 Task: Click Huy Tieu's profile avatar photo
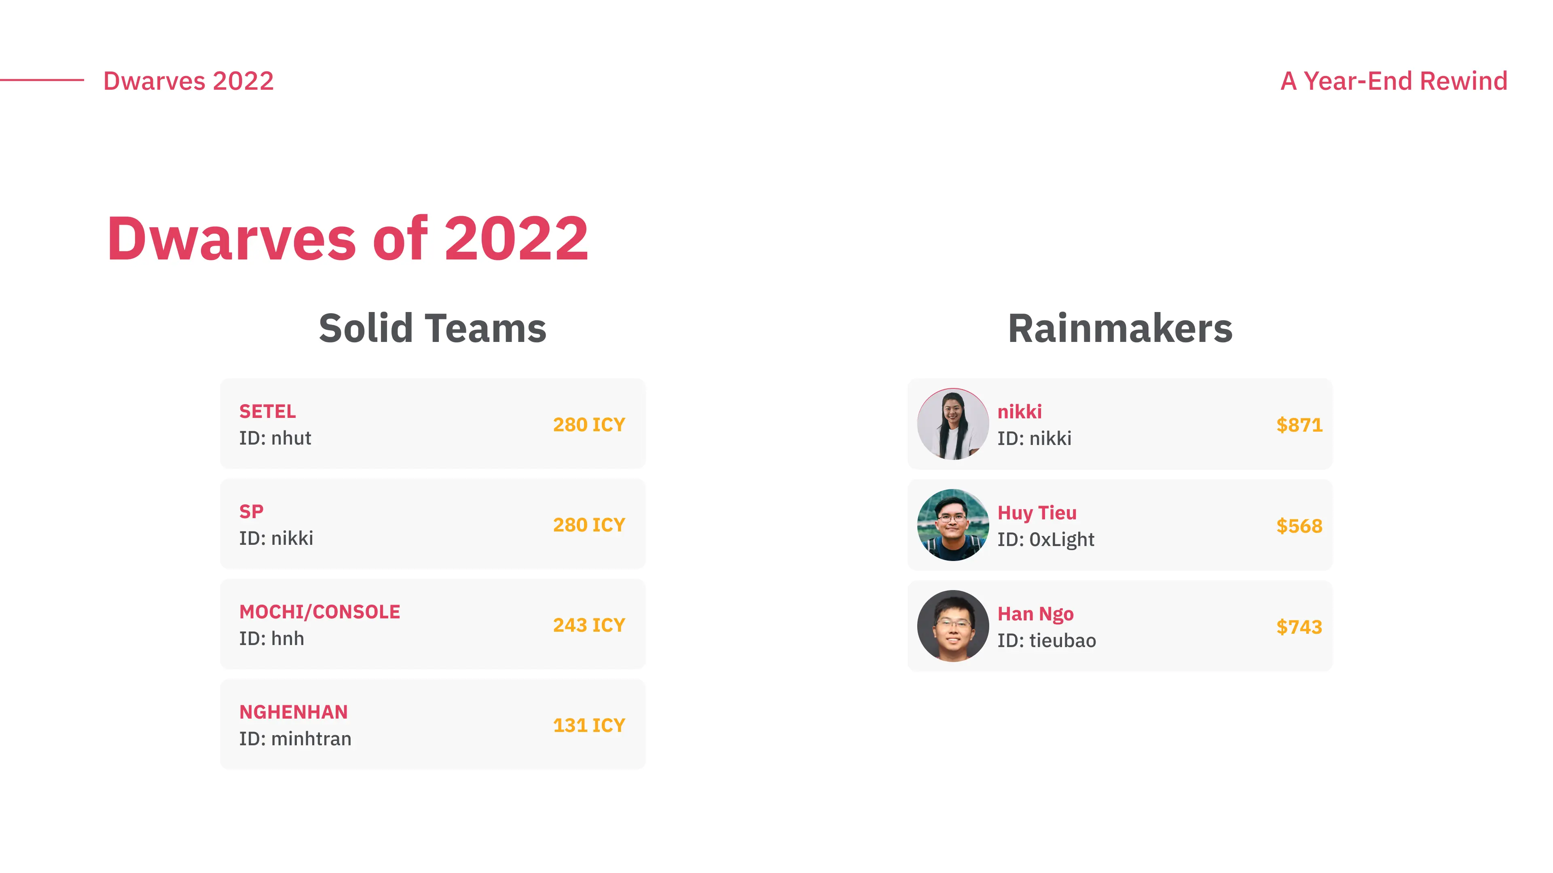(952, 525)
